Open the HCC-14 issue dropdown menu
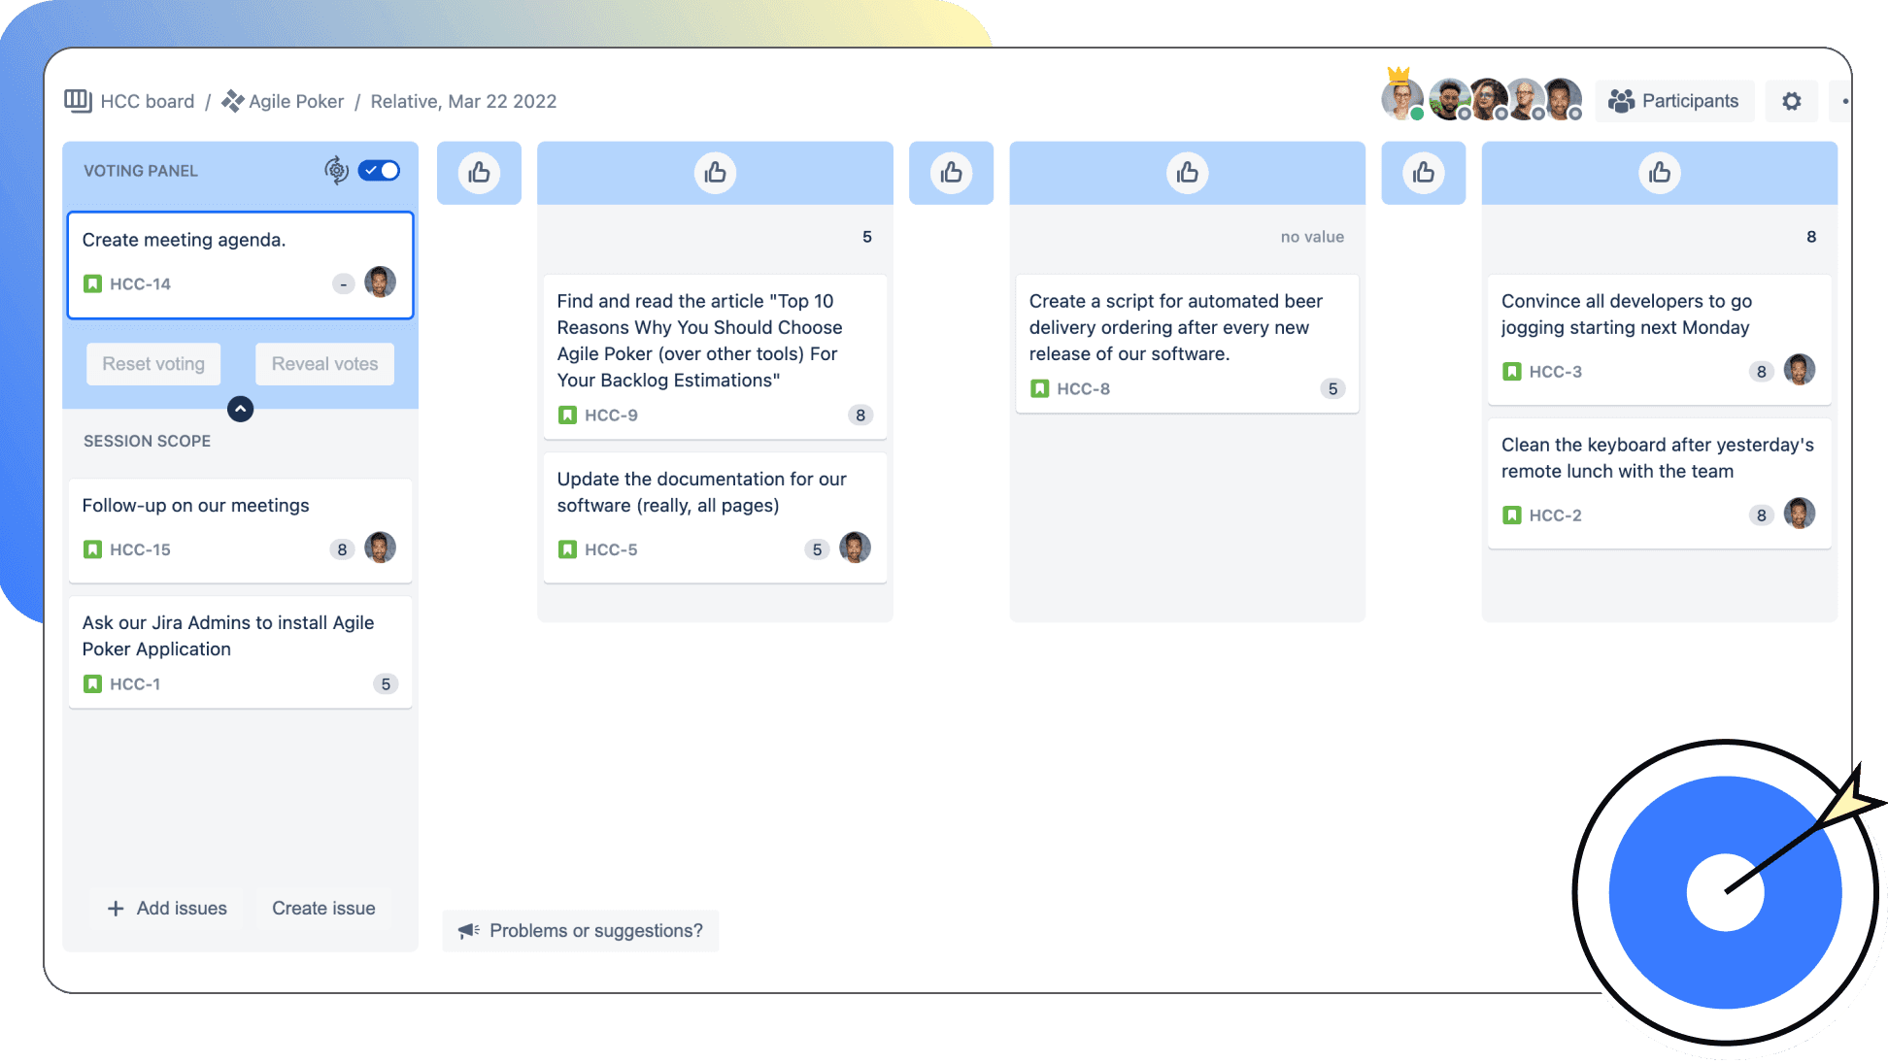The width and height of the screenshot is (1888, 1064). pos(342,283)
